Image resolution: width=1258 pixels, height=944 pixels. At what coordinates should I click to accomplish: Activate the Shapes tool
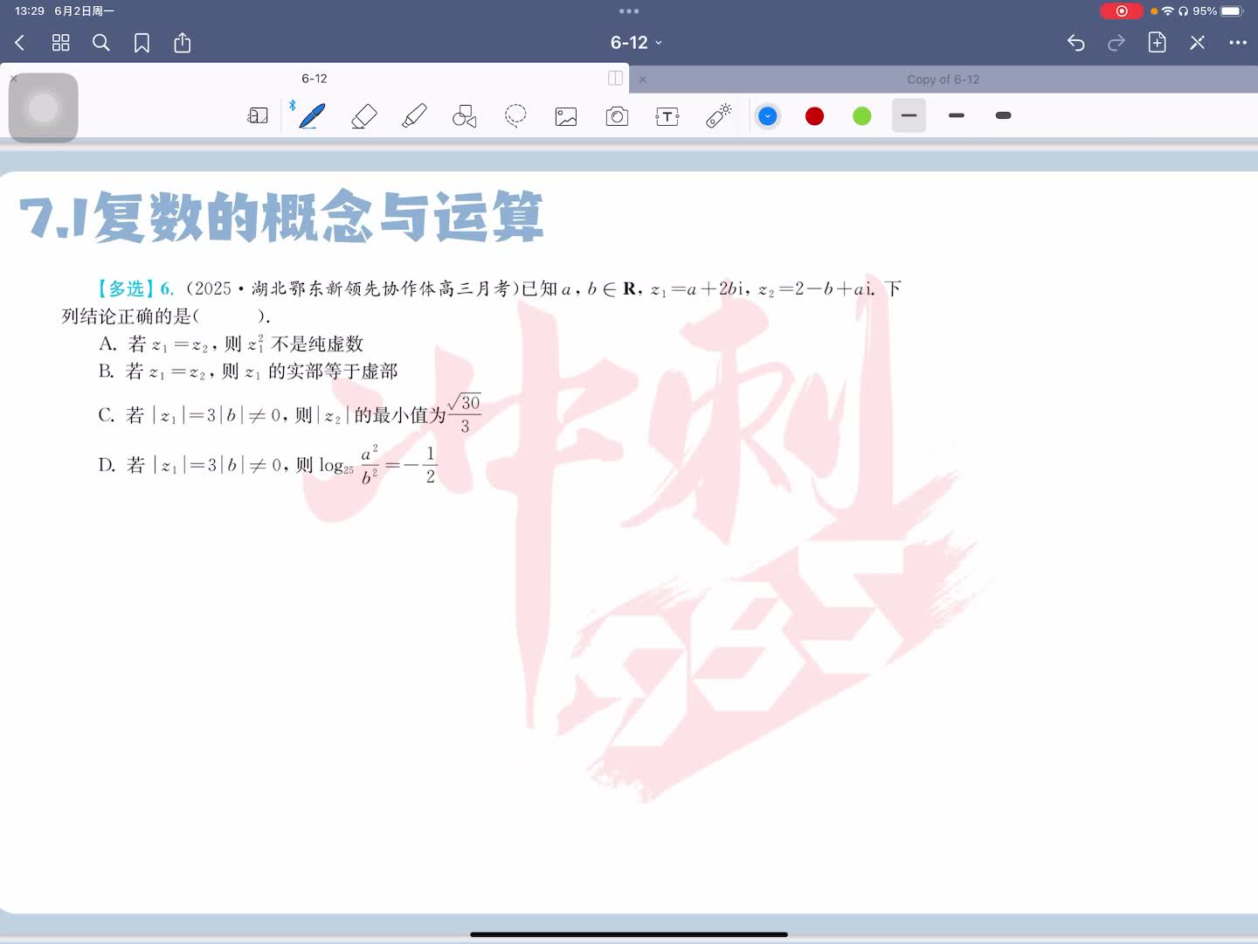tap(465, 116)
